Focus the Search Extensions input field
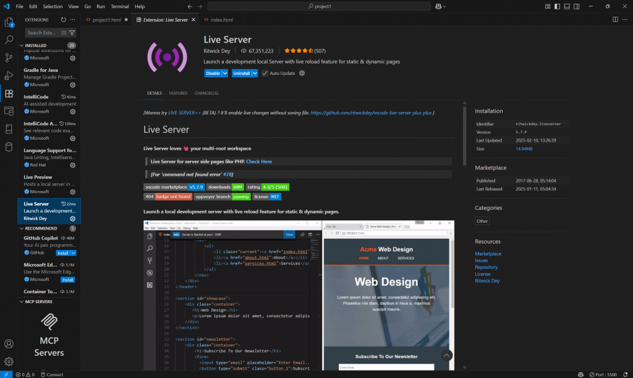This screenshot has height=378, width=633. pos(41,33)
